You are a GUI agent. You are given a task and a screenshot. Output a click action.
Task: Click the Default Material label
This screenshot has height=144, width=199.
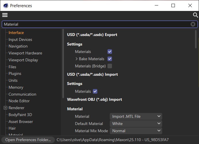click(x=89, y=124)
